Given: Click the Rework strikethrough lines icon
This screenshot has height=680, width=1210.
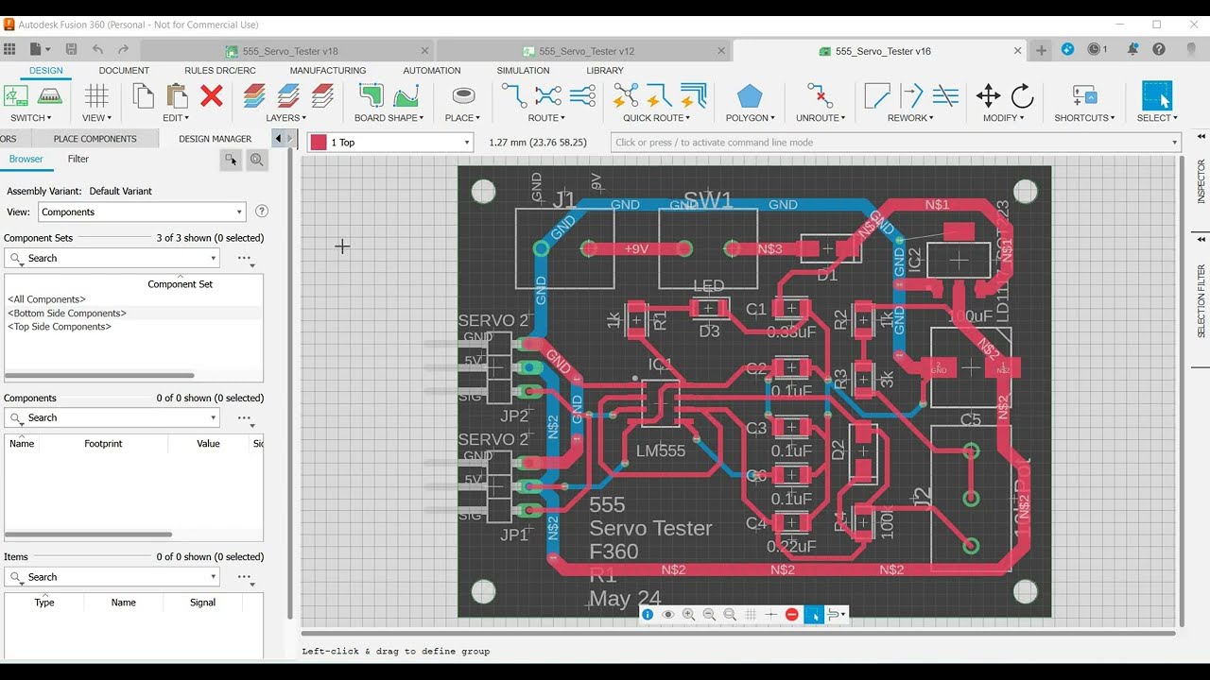Looking at the screenshot, I should pos(945,95).
